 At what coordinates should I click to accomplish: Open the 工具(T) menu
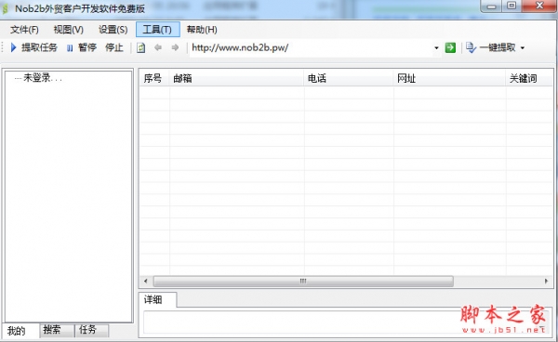click(x=158, y=30)
